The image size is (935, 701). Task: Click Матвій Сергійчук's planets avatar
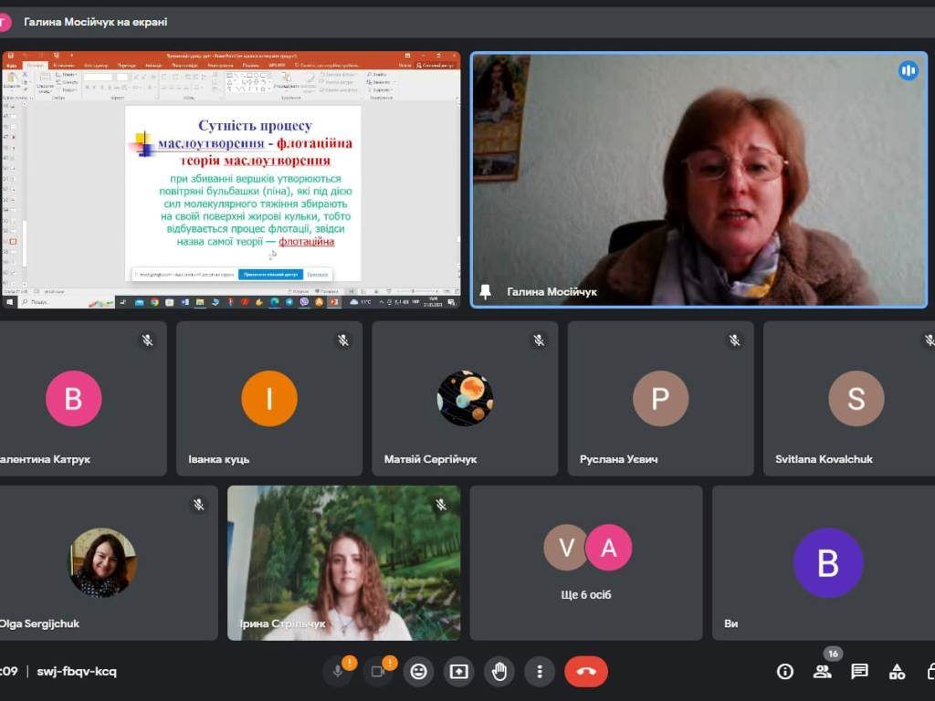click(465, 399)
